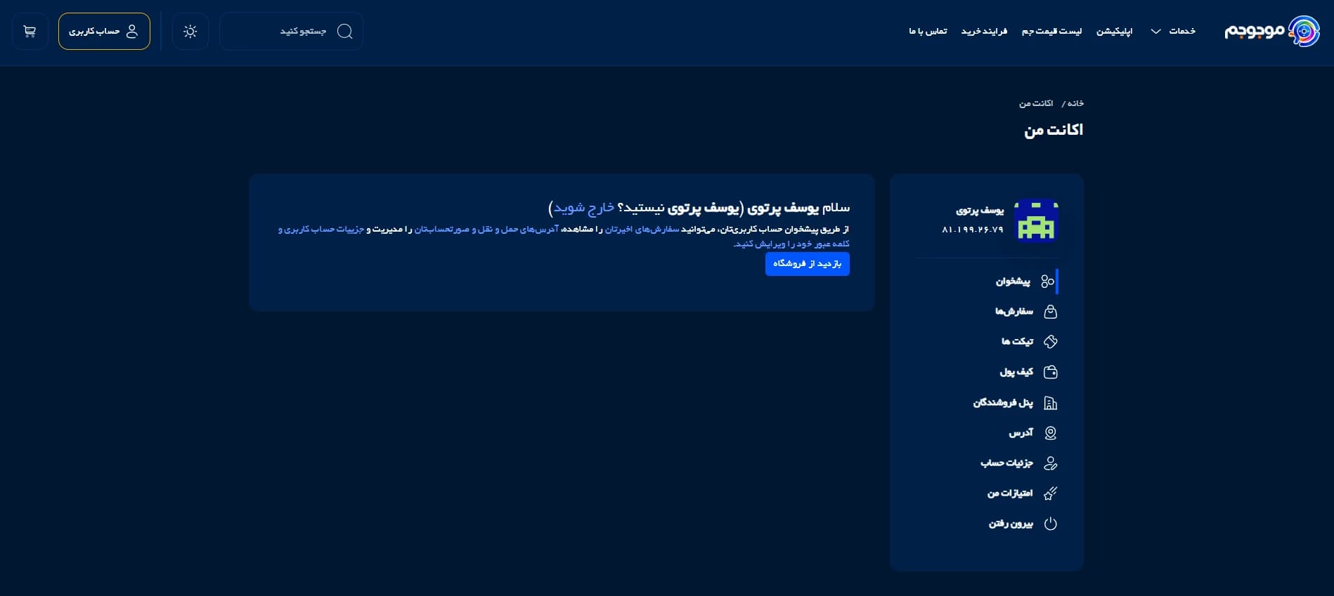Viewport: 1334px width, 596px height.
Task: Expand the خدمات services dropdown
Action: point(1172,32)
